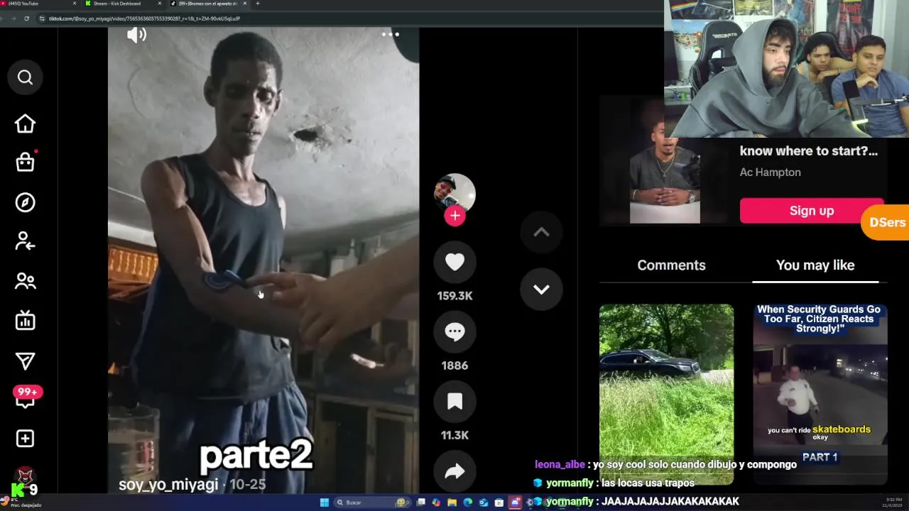Open the Windows Start menu
This screenshot has height=511, width=909.
tap(325, 502)
